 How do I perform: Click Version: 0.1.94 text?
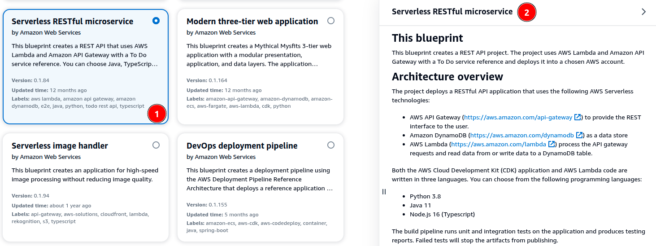point(30,196)
